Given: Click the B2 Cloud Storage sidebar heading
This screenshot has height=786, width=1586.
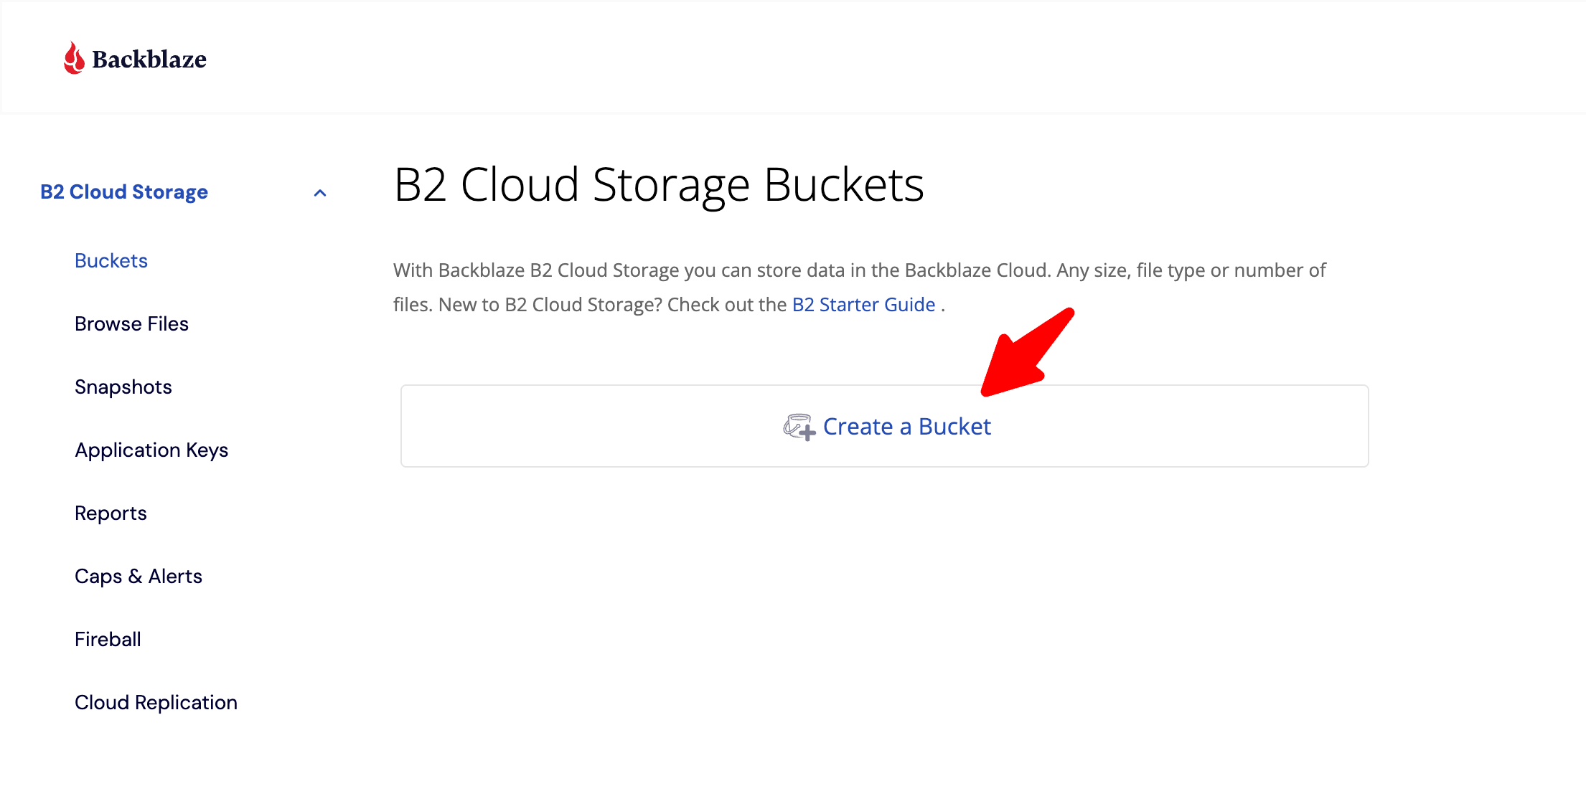Looking at the screenshot, I should (124, 192).
